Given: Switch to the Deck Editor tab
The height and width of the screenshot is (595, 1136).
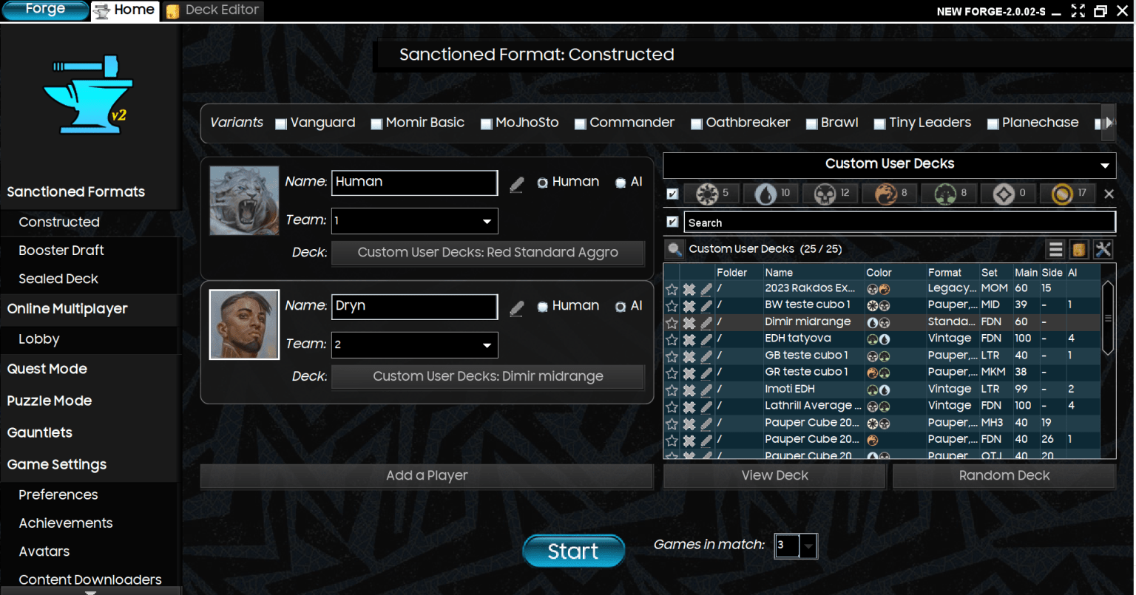Looking at the screenshot, I should (214, 10).
